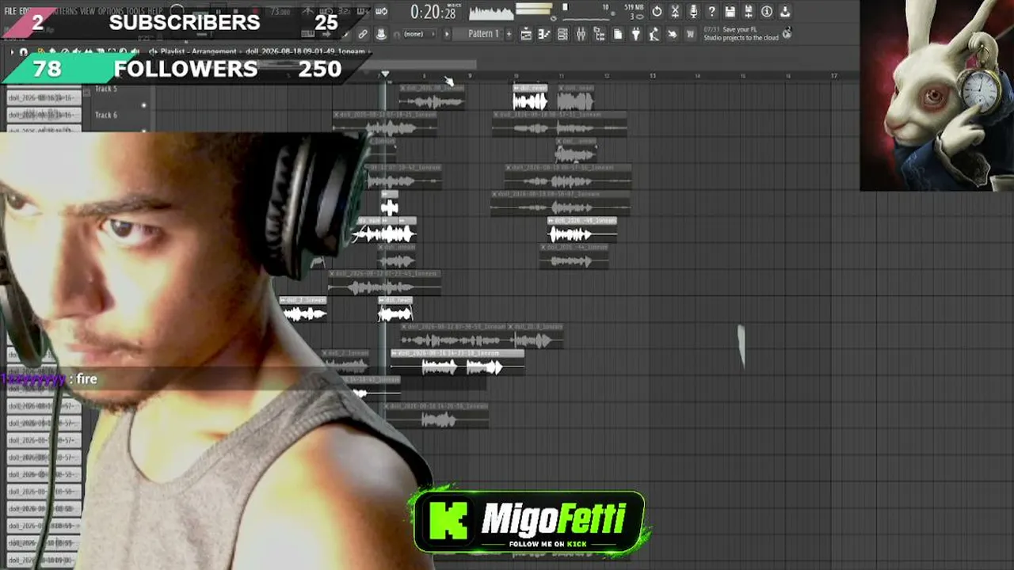Open the VIEW menu
This screenshot has width=1014, height=570.
click(x=88, y=11)
